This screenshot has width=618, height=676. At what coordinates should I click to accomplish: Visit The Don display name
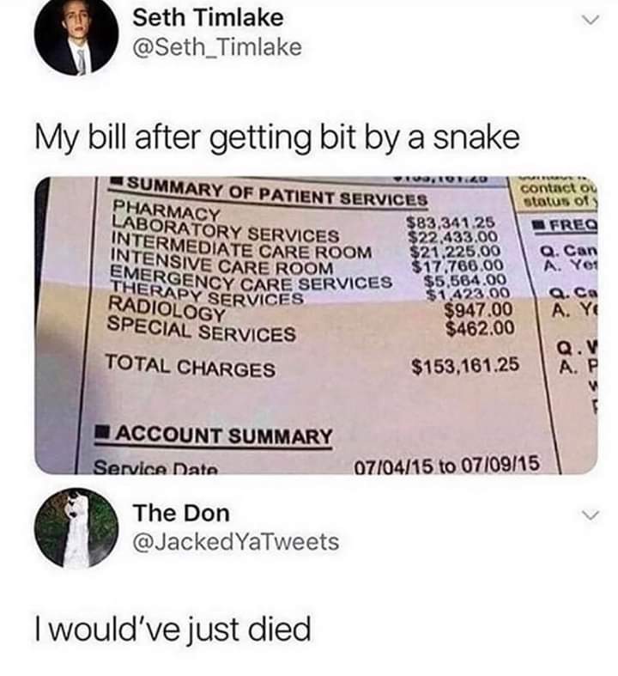(x=181, y=513)
